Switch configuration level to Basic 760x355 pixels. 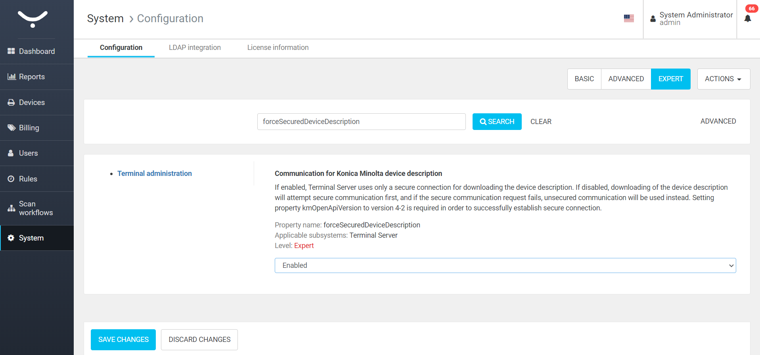point(584,79)
